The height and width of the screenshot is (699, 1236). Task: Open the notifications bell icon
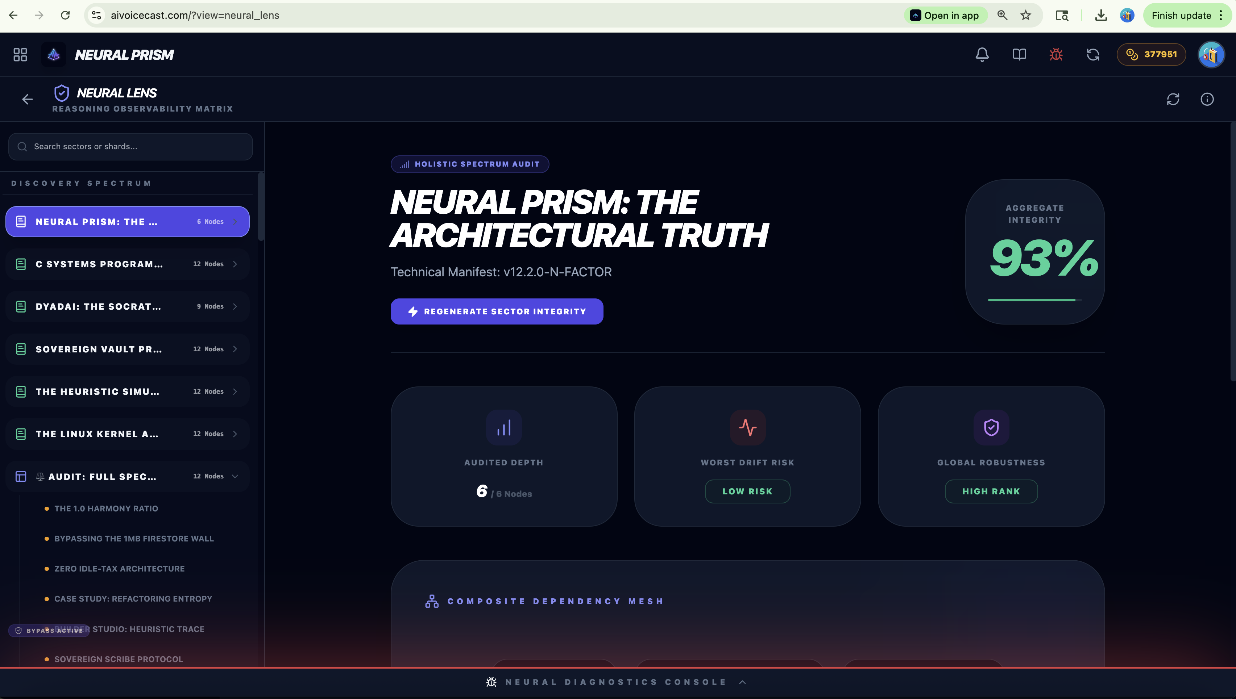[982, 55]
